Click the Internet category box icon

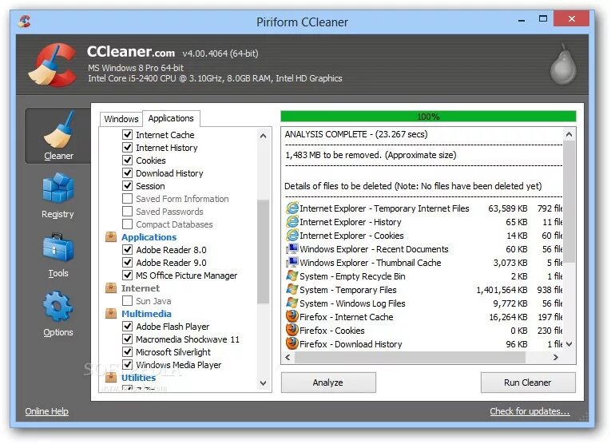click(111, 287)
